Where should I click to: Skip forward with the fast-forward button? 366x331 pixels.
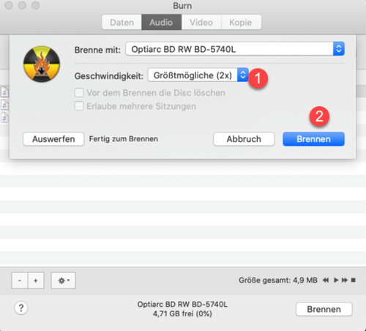(345, 280)
